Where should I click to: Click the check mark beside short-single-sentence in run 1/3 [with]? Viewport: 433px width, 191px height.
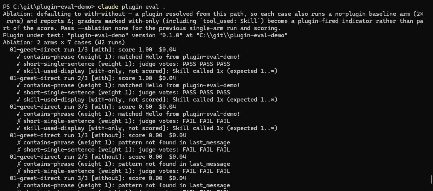pyautogui.click(x=18, y=64)
